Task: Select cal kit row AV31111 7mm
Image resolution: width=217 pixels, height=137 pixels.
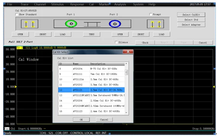Action: click(92, 74)
